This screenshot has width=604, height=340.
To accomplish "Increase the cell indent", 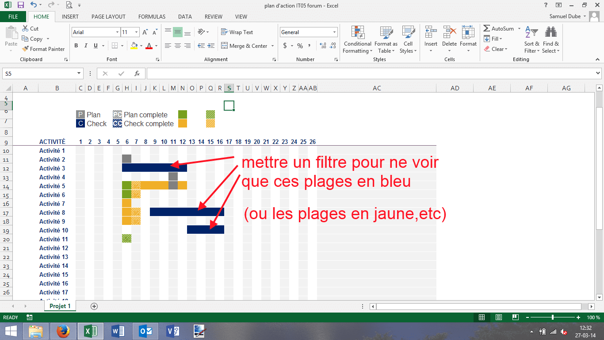I will pos(211,46).
